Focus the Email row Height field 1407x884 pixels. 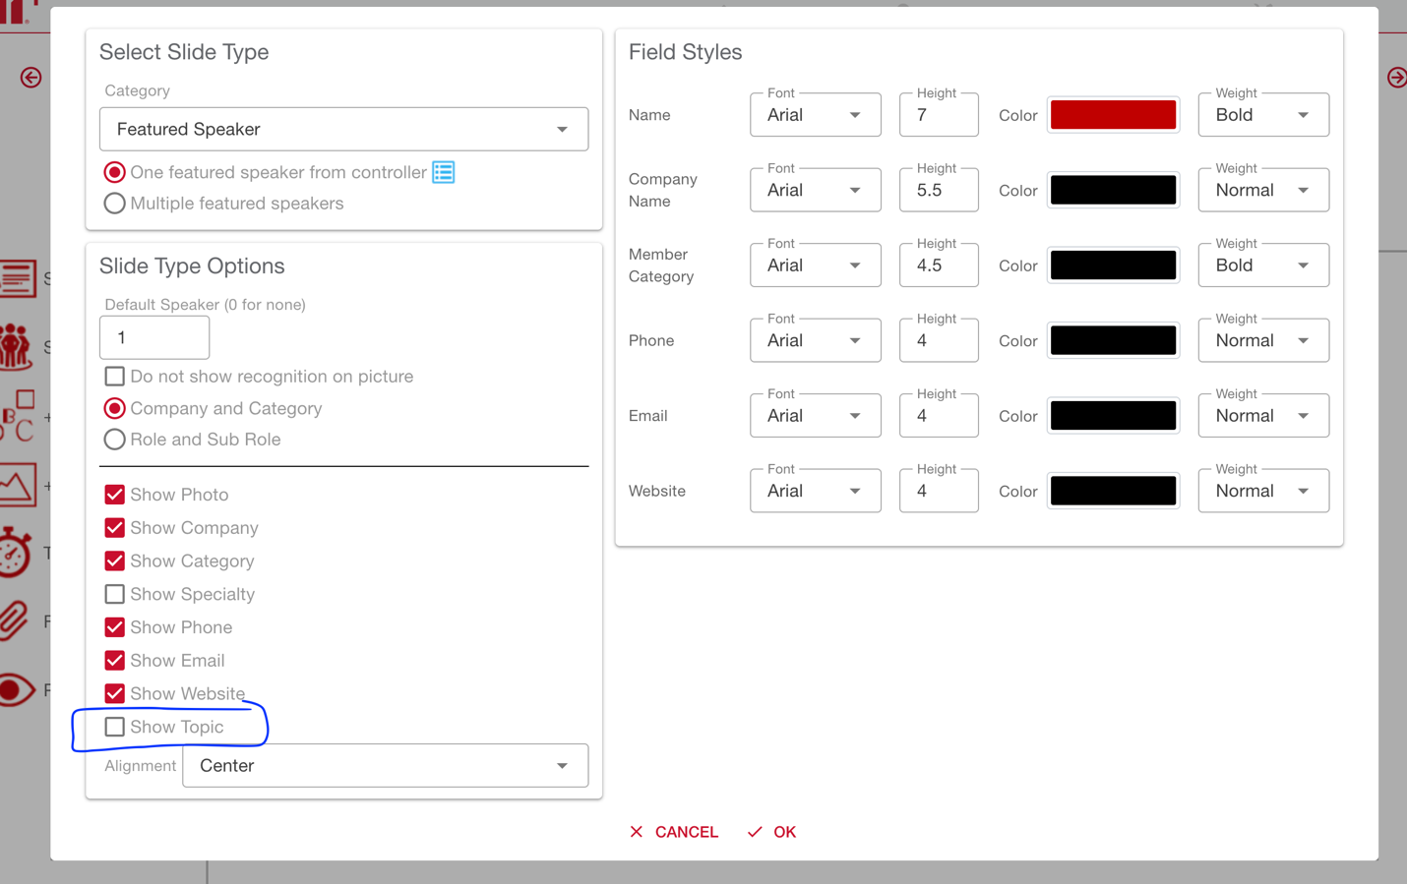pyautogui.click(x=939, y=416)
